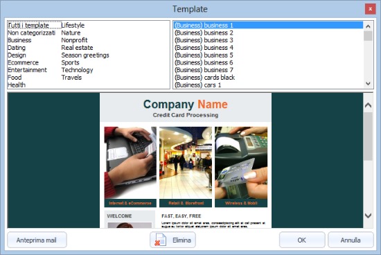This screenshot has height=255, width=381.
Task: Click template list scroll up arrow
Action: [x=368, y=26]
